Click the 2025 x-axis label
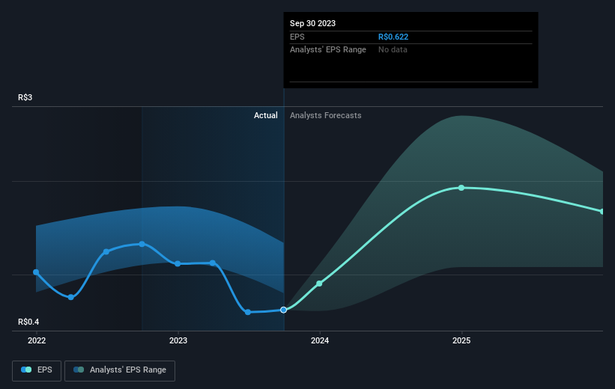 click(461, 341)
